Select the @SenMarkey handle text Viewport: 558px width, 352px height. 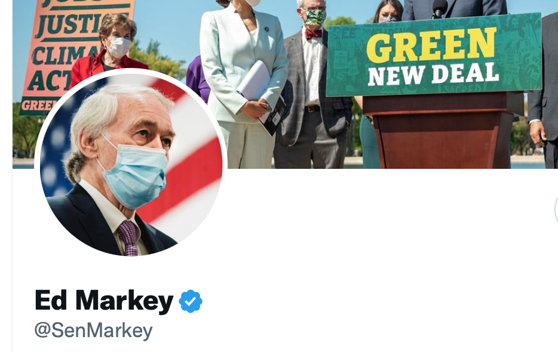point(93,331)
